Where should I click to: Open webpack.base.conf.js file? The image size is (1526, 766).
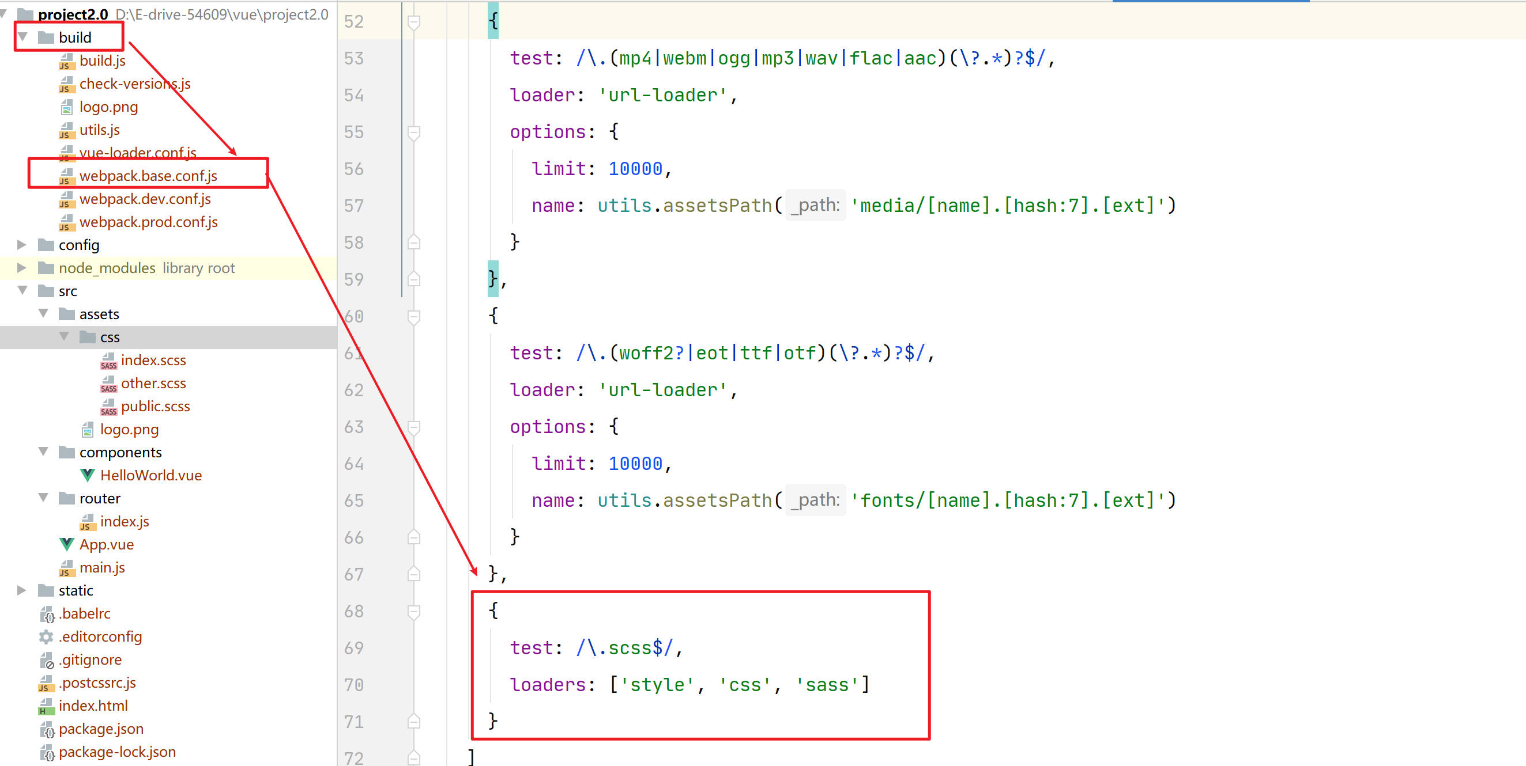point(148,176)
